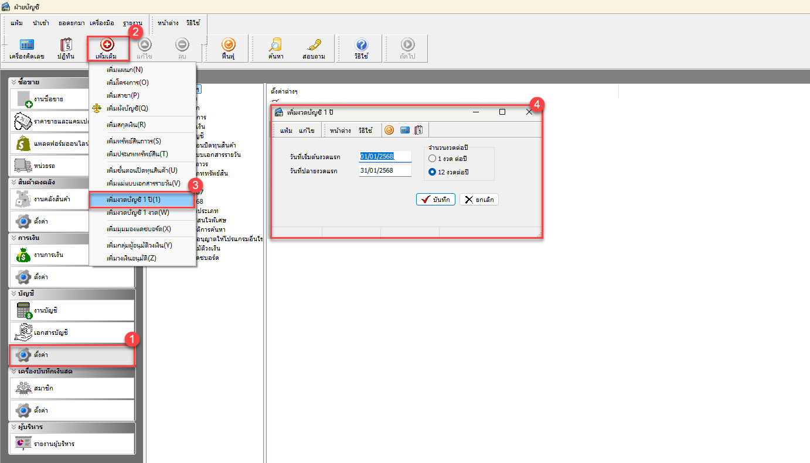Select the 12 งวดต่อปี radio option
Image resolution: width=810 pixels, height=463 pixels.
(x=433, y=172)
